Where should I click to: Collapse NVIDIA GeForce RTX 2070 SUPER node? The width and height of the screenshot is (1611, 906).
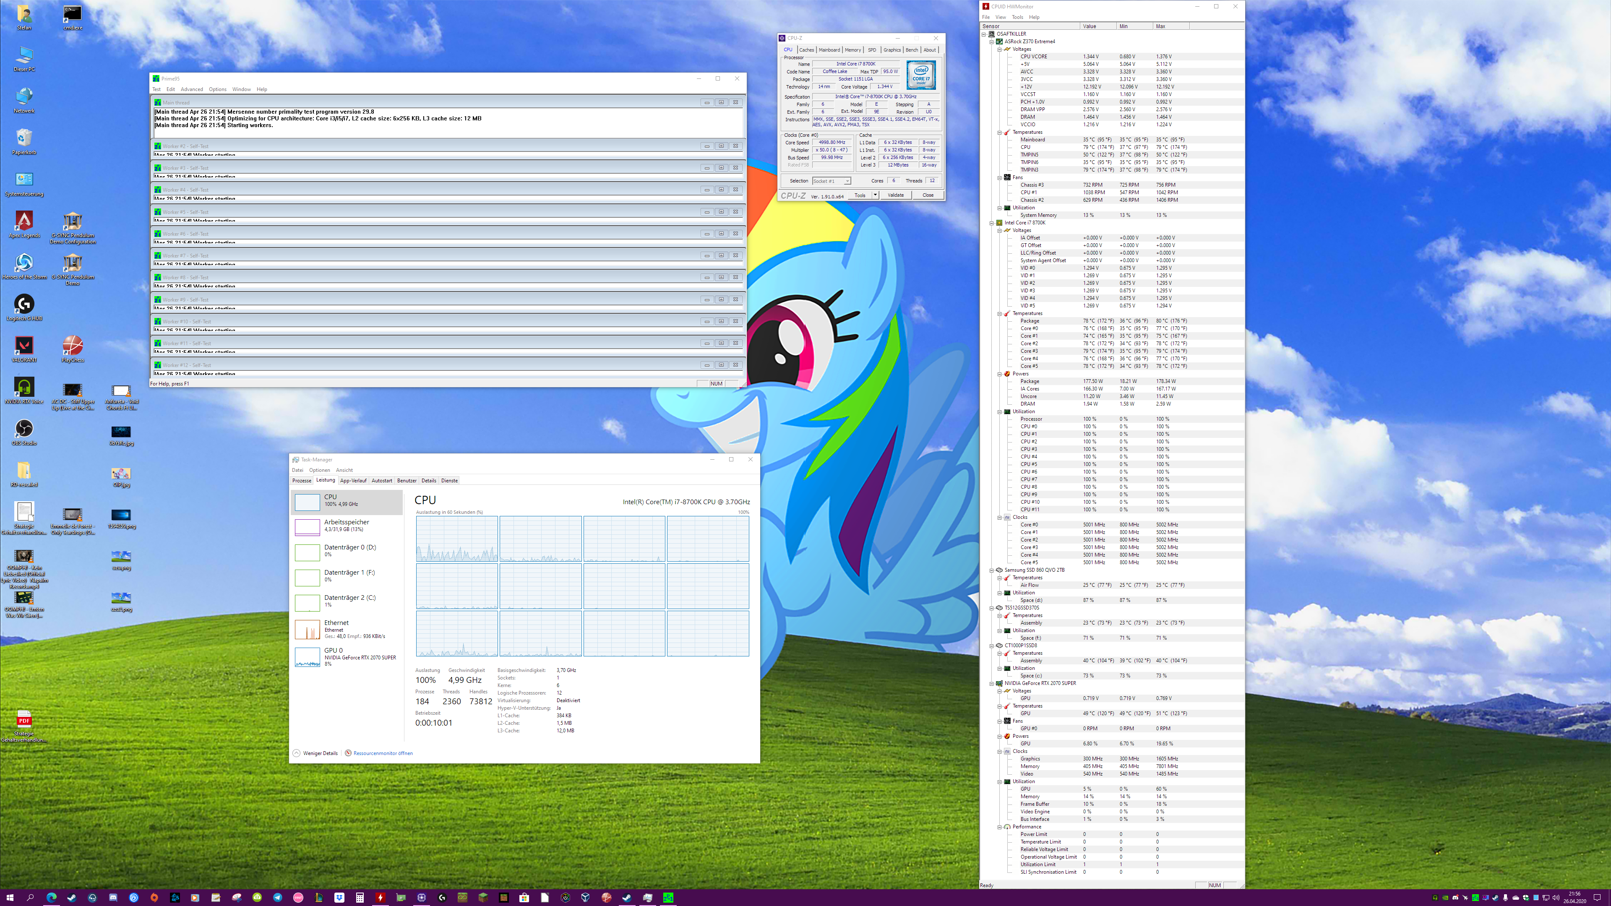point(991,683)
